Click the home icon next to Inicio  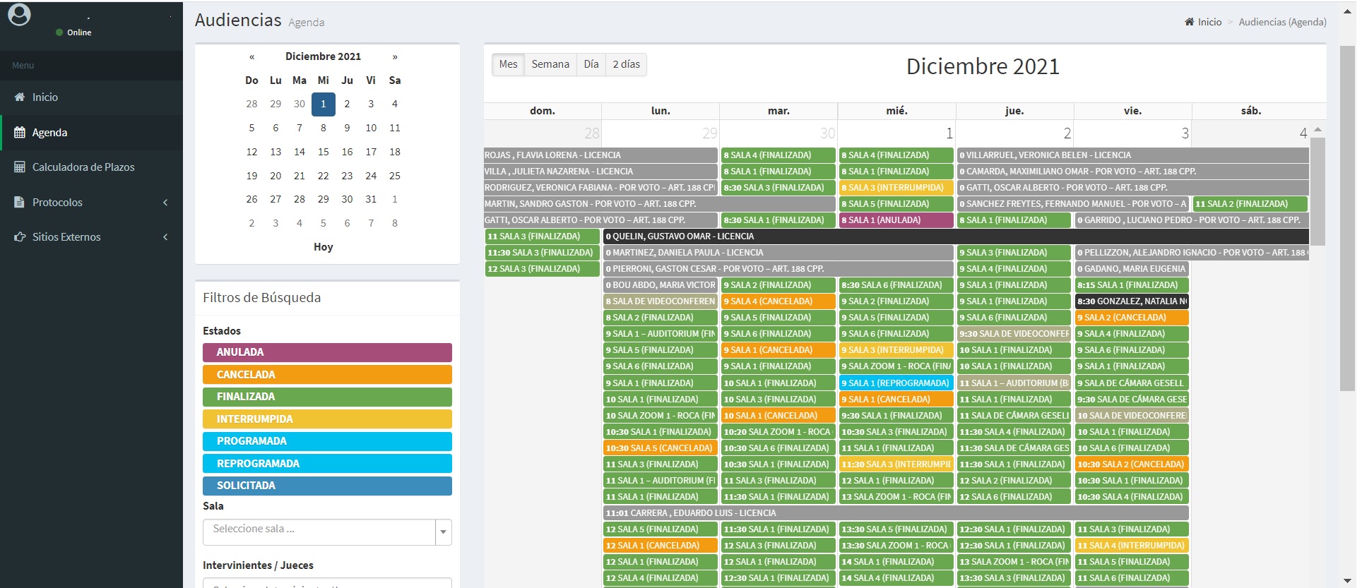tap(20, 97)
